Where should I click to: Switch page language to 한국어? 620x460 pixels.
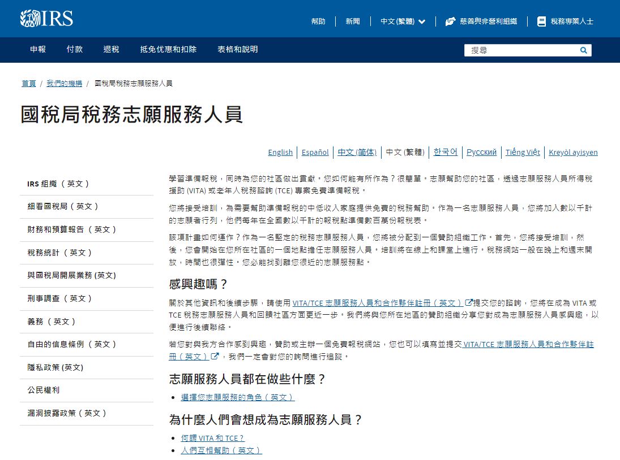coord(445,152)
